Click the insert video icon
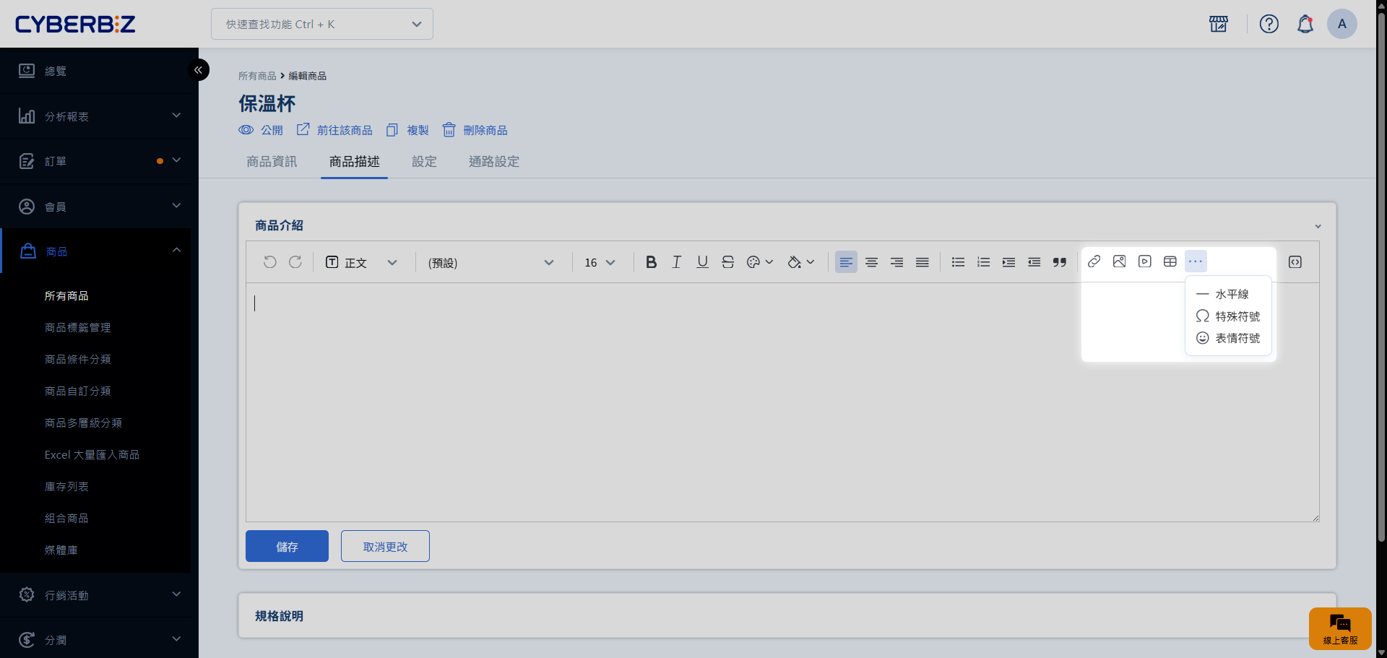 coord(1144,261)
